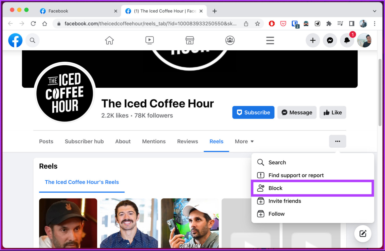Screen dimensions: 385x251
Task: Open Facebook search magnifier icon
Action: click(32, 40)
